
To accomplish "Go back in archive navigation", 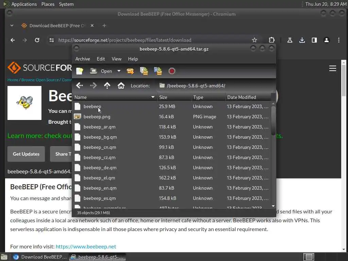I will pos(80,85).
